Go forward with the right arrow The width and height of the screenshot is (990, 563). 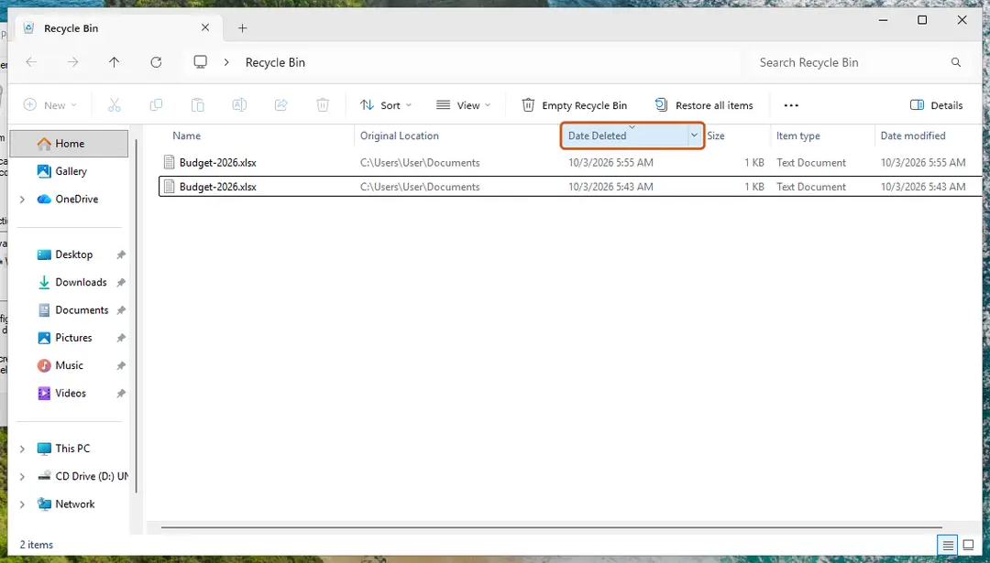(73, 61)
